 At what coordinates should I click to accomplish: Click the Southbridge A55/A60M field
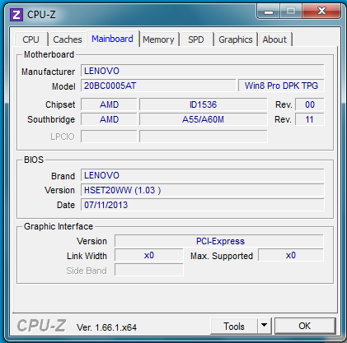204,119
